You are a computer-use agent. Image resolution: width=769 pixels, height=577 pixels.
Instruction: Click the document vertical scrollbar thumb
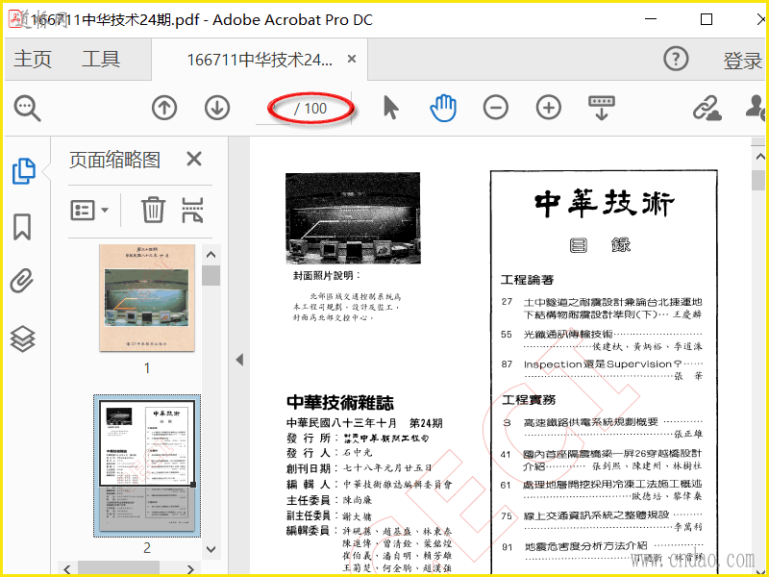pyautogui.click(x=759, y=180)
